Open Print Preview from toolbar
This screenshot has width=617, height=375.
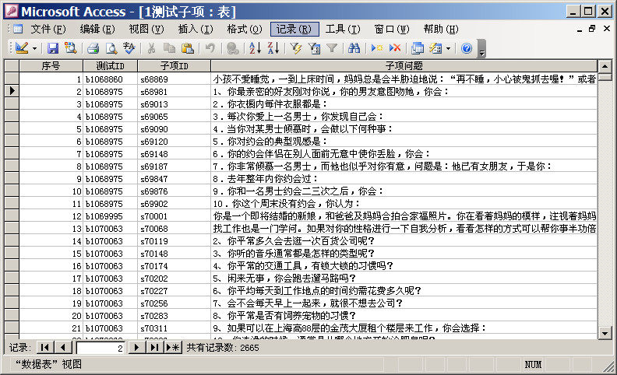[x=111, y=48]
